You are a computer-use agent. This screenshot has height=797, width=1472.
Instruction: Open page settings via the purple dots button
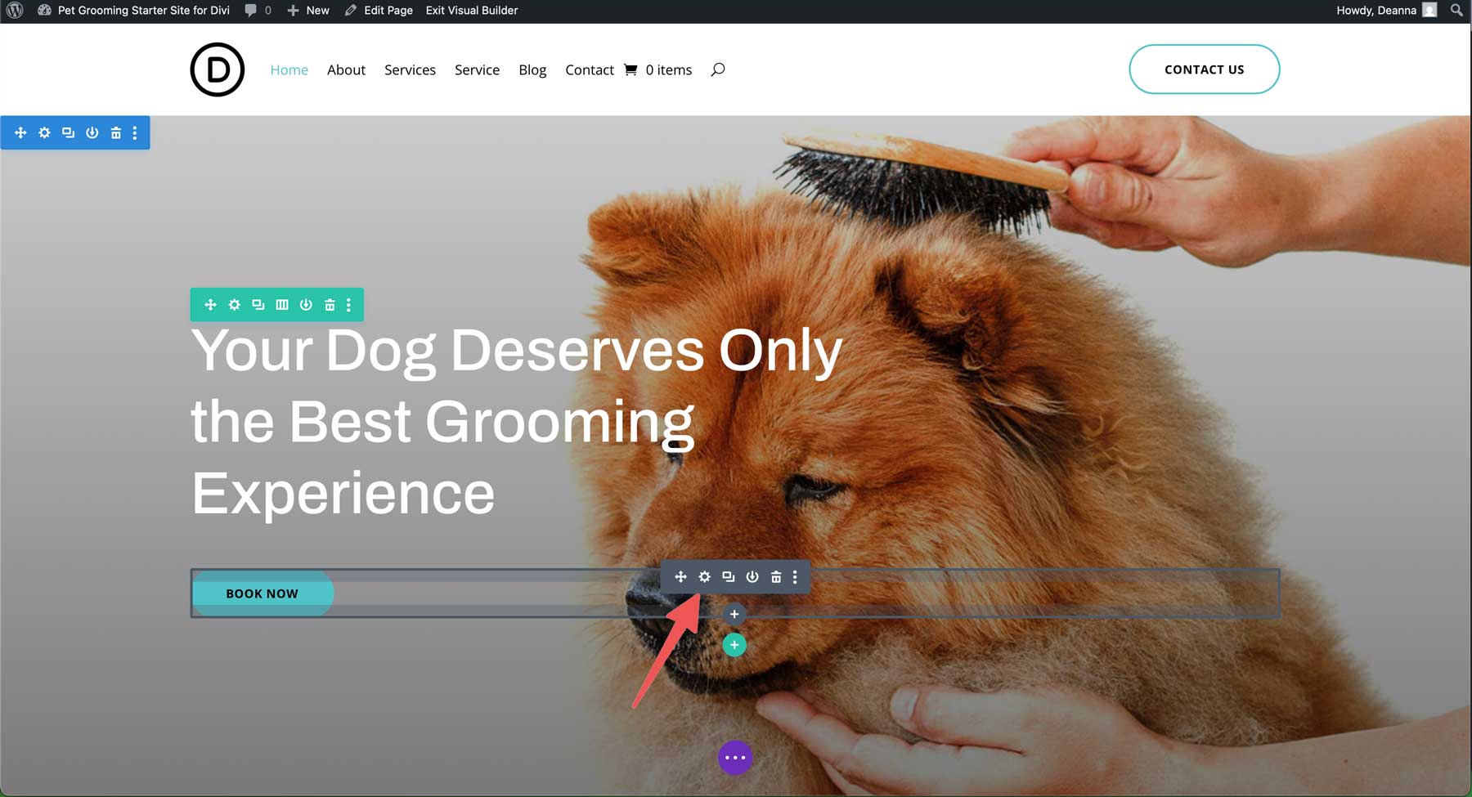(734, 758)
